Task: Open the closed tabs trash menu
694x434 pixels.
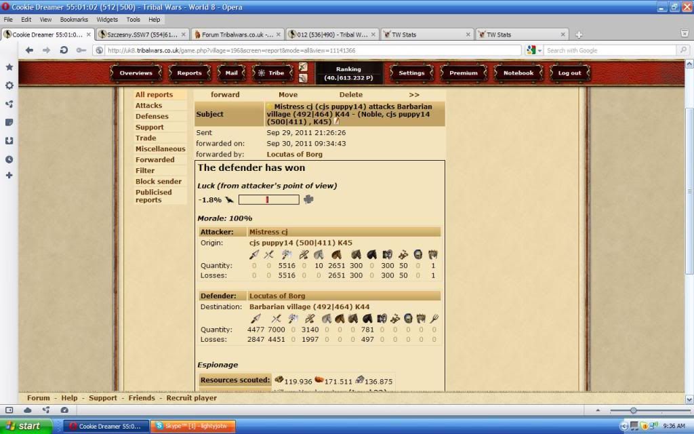Action: pos(685,34)
